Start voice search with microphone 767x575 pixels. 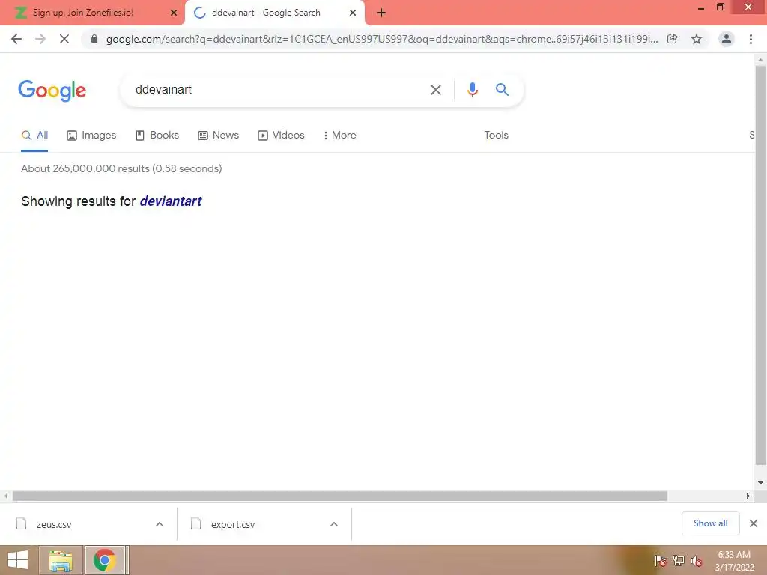pos(472,90)
